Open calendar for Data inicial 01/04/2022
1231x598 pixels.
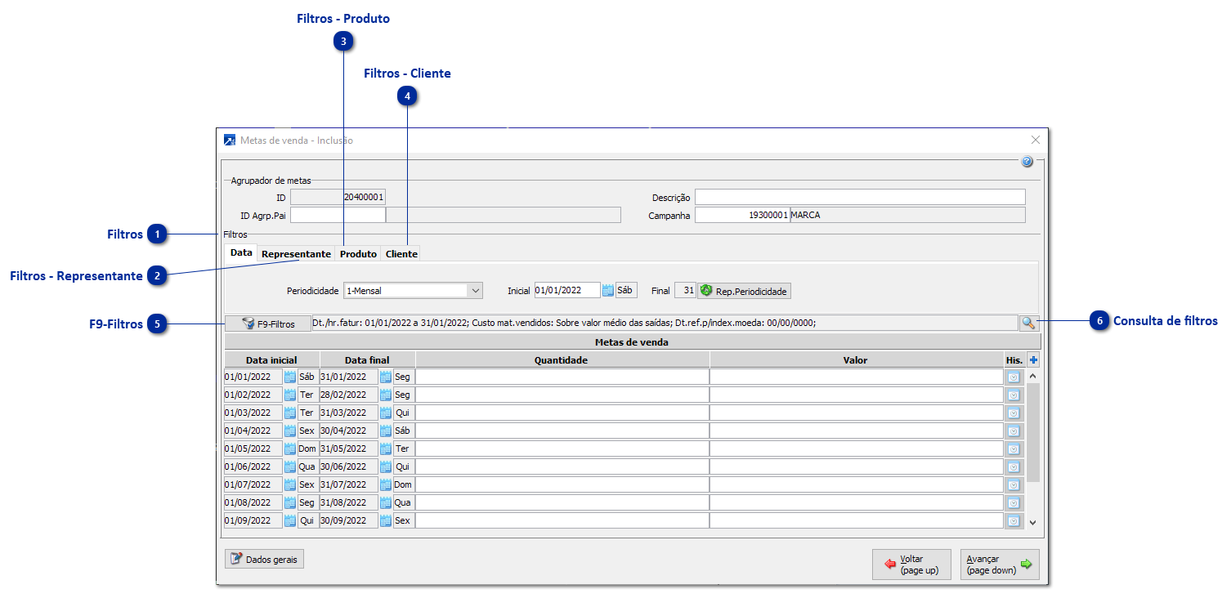[x=289, y=431]
